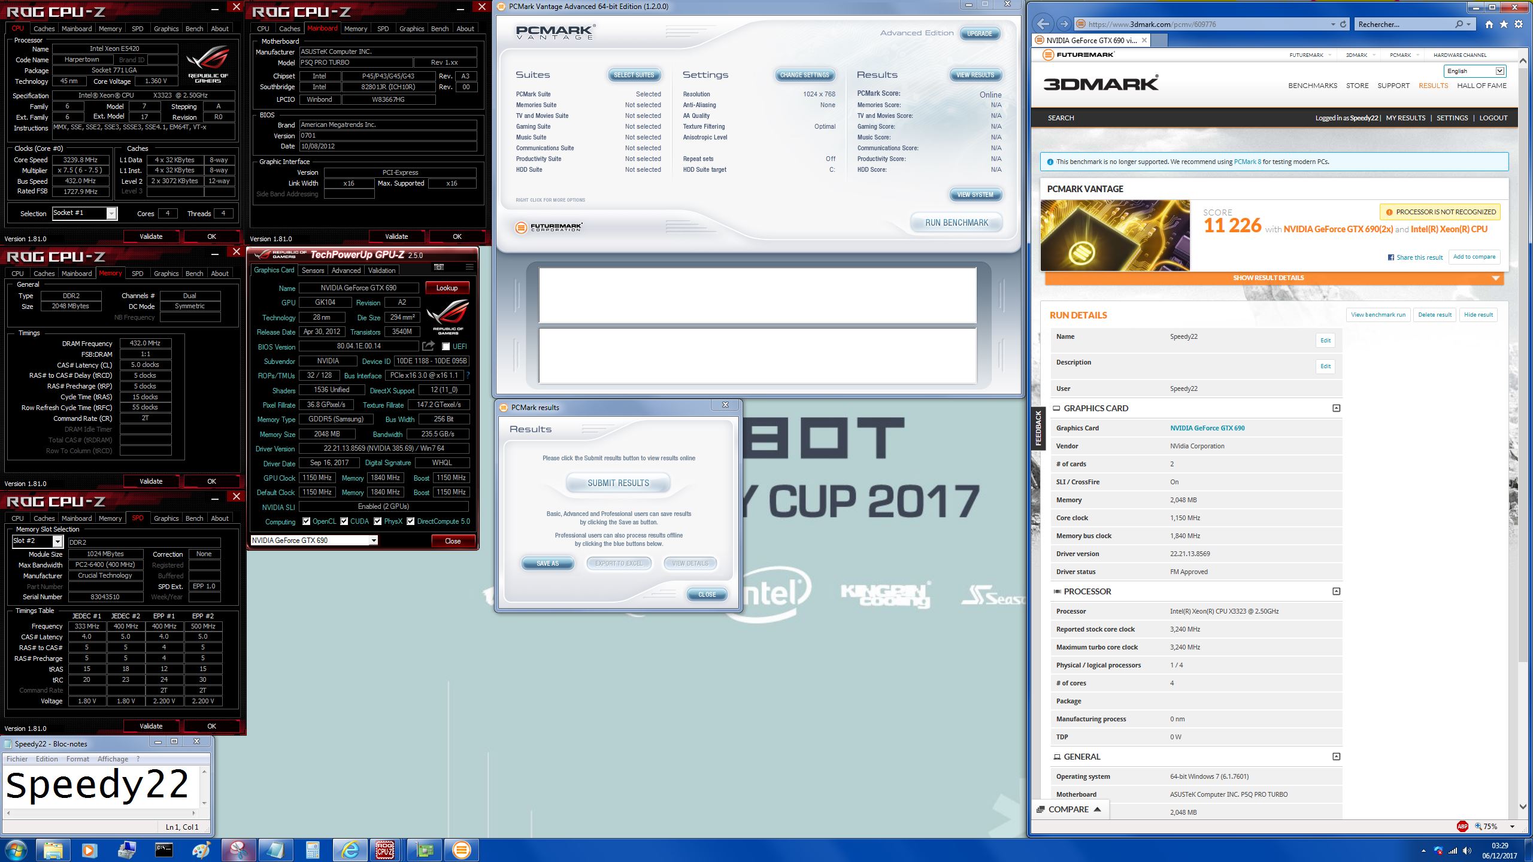Open the browser Home icon

1489,25
